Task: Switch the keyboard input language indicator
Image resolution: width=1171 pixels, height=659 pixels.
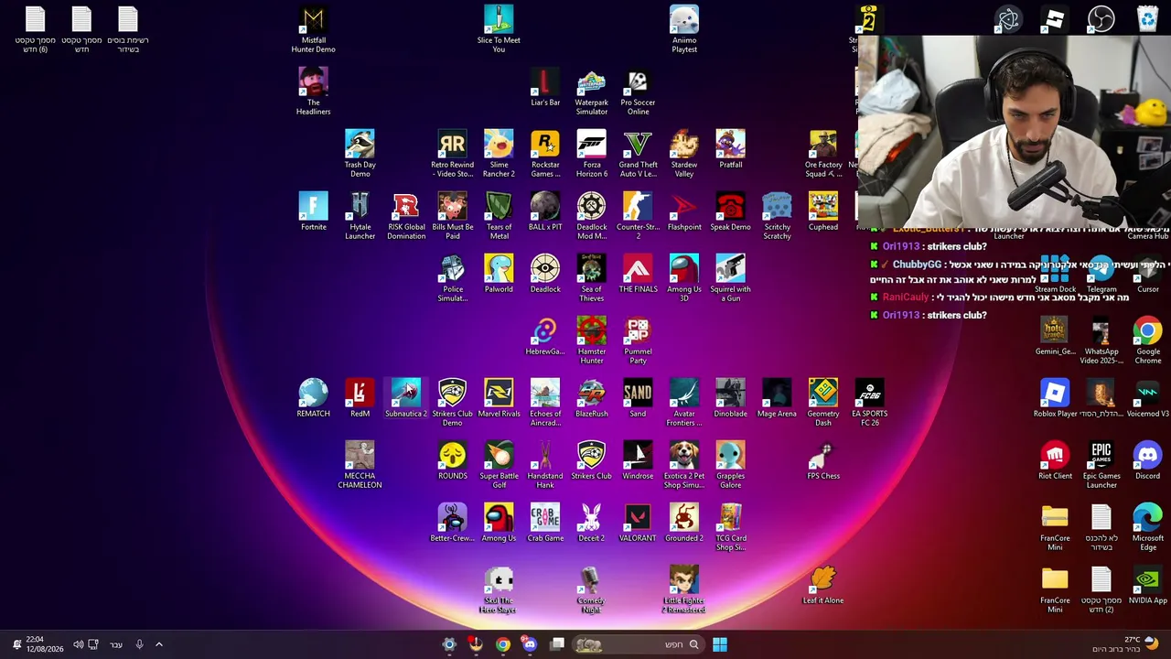Action: click(x=116, y=644)
